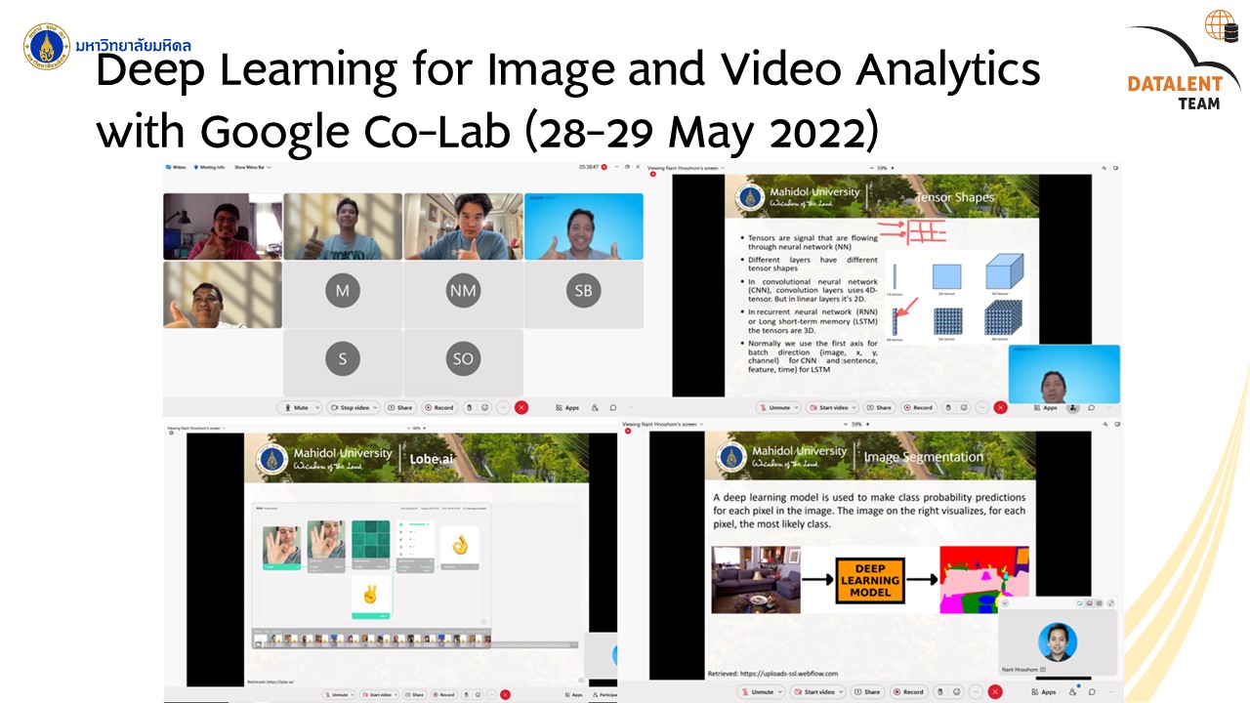The width and height of the screenshot is (1250, 703).
Task: Open Apps in the participant grid window
Action: pyautogui.click(x=566, y=407)
